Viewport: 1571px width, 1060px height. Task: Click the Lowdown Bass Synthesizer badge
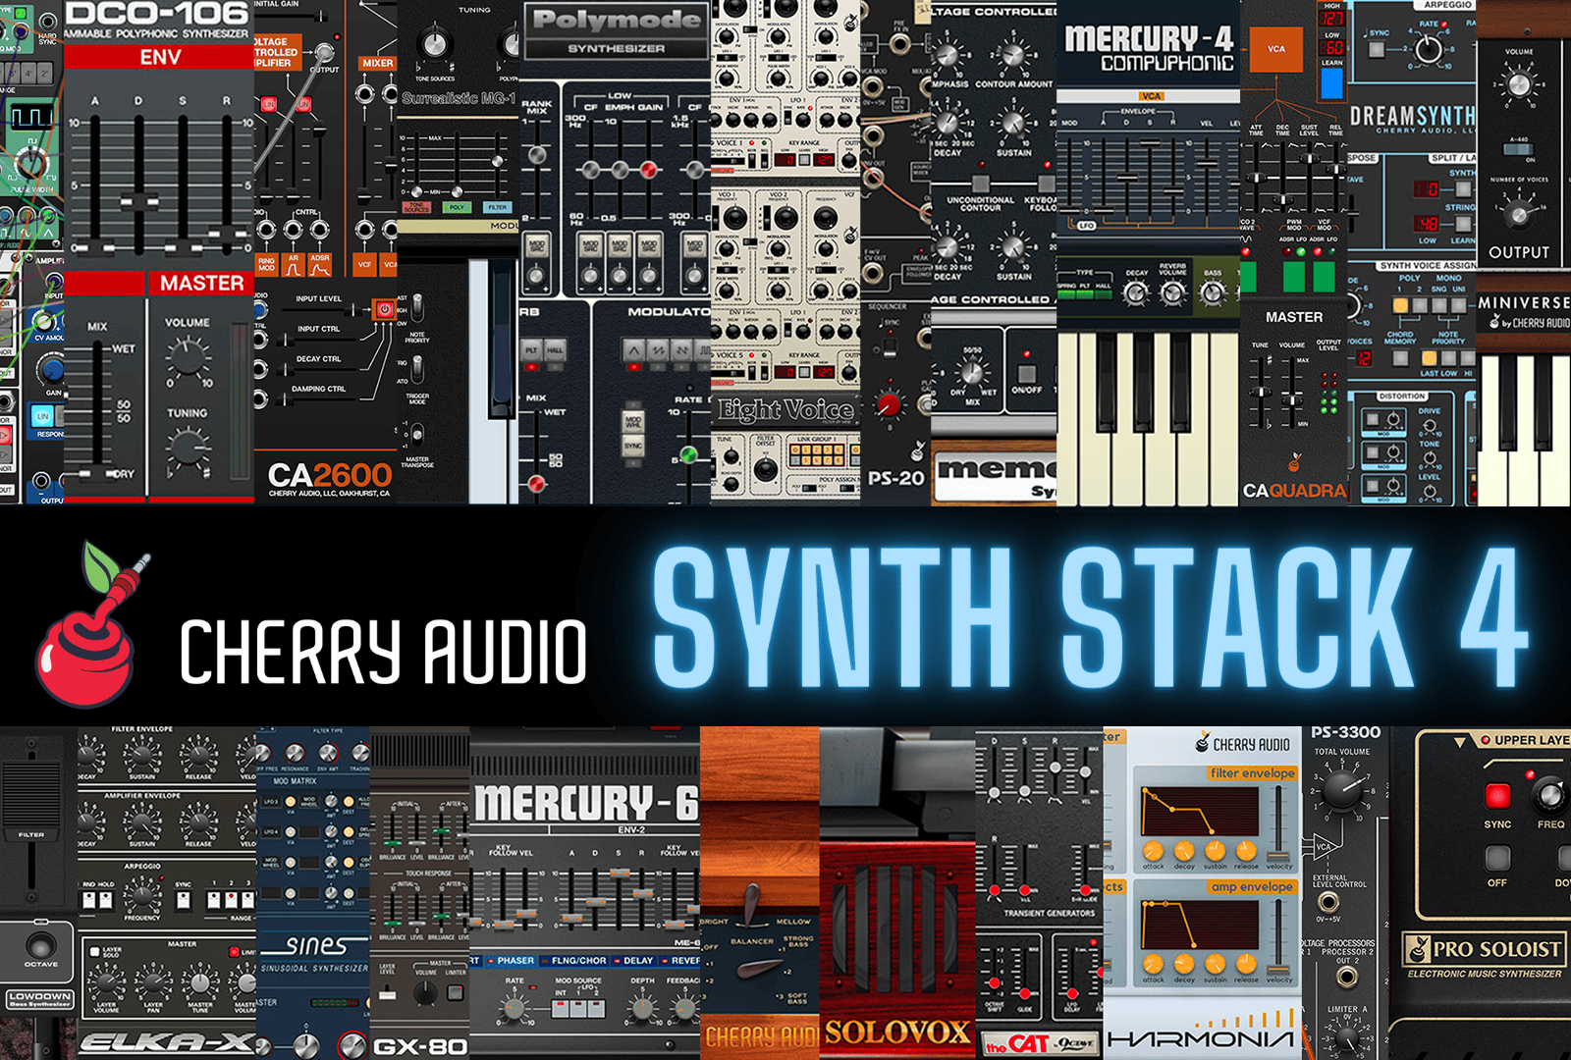39,999
